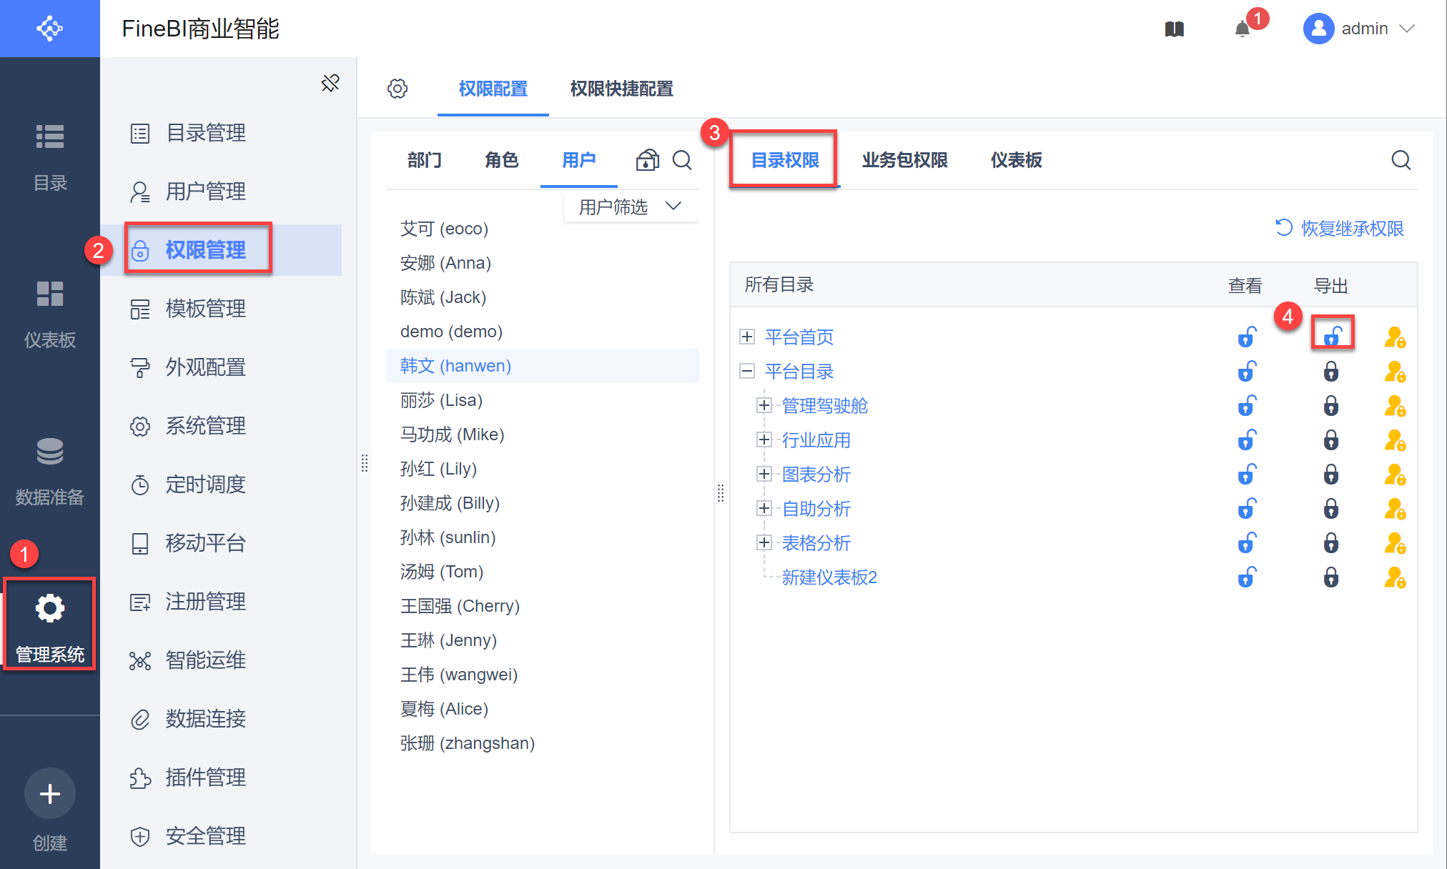Viewport: 1447px width, 869px height.
Task: Toggle export lock for 平台首页
Action: (x=1332, y=336)
